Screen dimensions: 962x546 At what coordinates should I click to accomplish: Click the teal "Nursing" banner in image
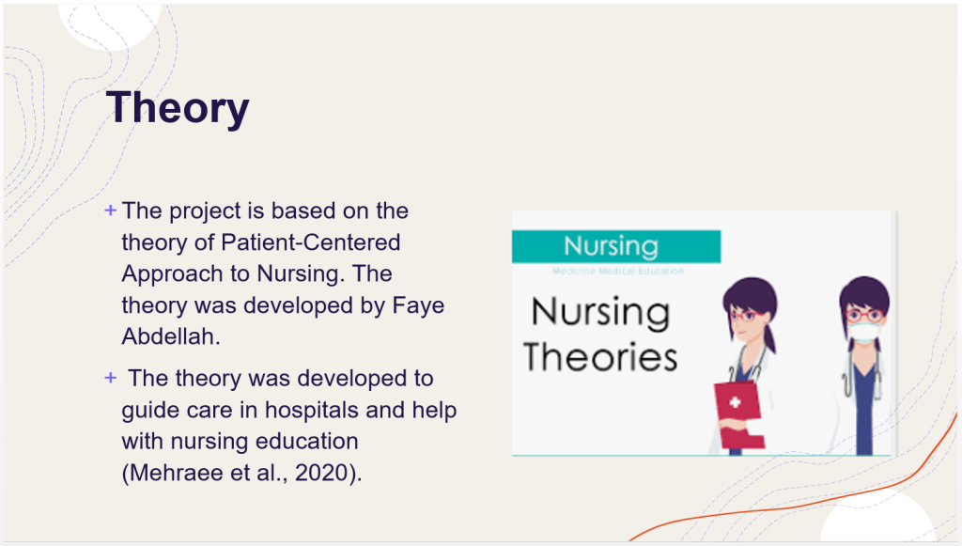pyautogui.click(x=616, y=246)
